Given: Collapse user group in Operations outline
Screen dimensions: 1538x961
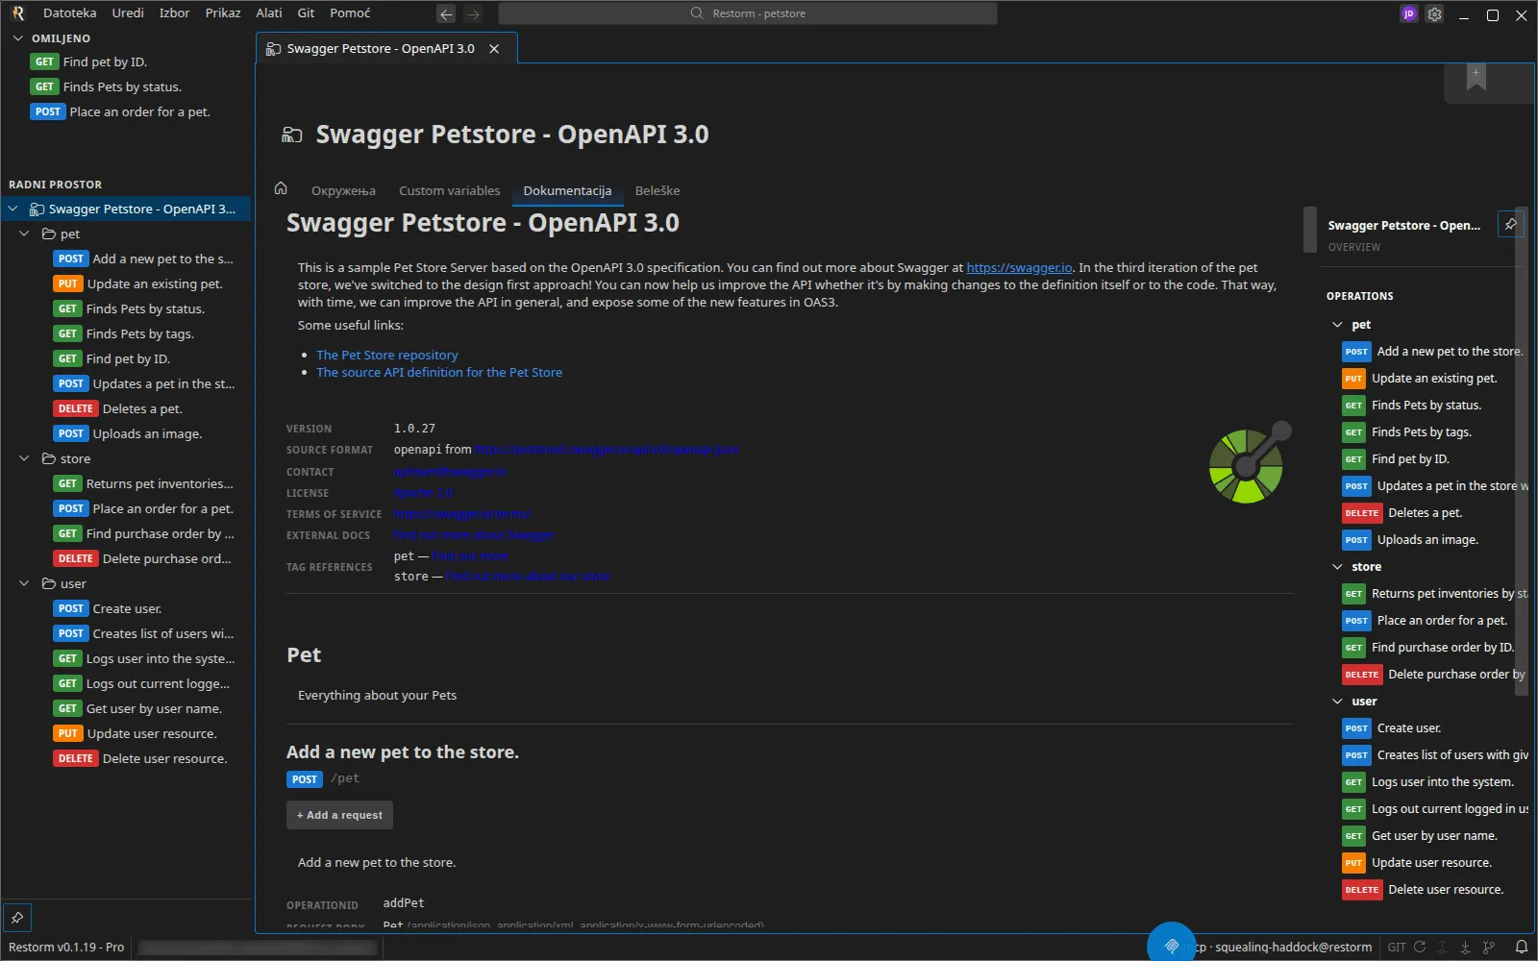Looking at the screenshot, I should pyautogui.click(x=1337, y=702).
